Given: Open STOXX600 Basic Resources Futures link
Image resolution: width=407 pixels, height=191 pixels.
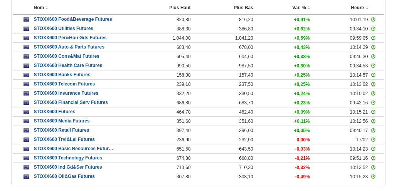Looking at the screenshot, I should coord(73,149).
